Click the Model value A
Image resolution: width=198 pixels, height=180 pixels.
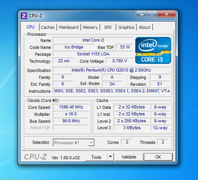[x=112, y=77]
